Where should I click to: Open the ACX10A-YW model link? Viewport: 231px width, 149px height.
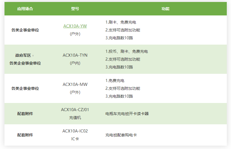tap(75, 26)
